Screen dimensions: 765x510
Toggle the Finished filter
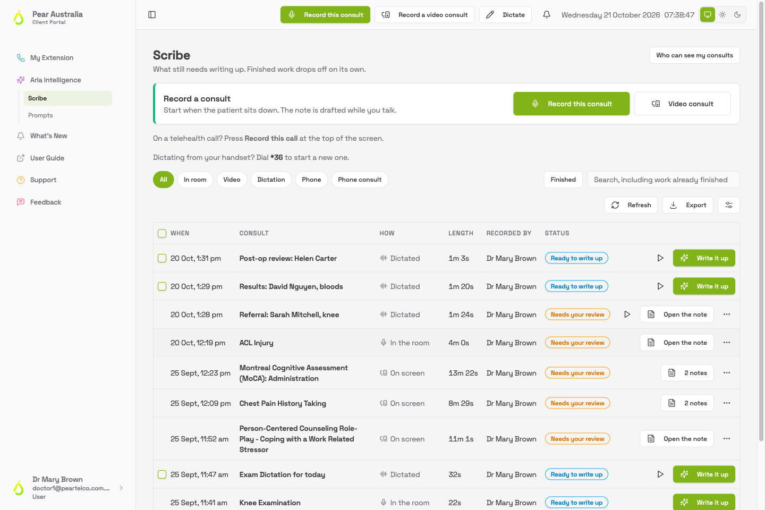click(563, 180)
